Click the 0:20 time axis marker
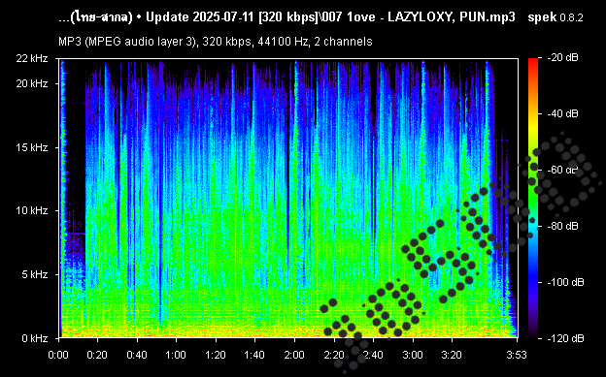Image resolution: width=606 pixels, height=377 pixels. click(x=98, y=355)
